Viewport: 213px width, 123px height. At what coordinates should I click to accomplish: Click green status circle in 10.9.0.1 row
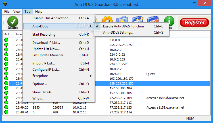point(6,74)
